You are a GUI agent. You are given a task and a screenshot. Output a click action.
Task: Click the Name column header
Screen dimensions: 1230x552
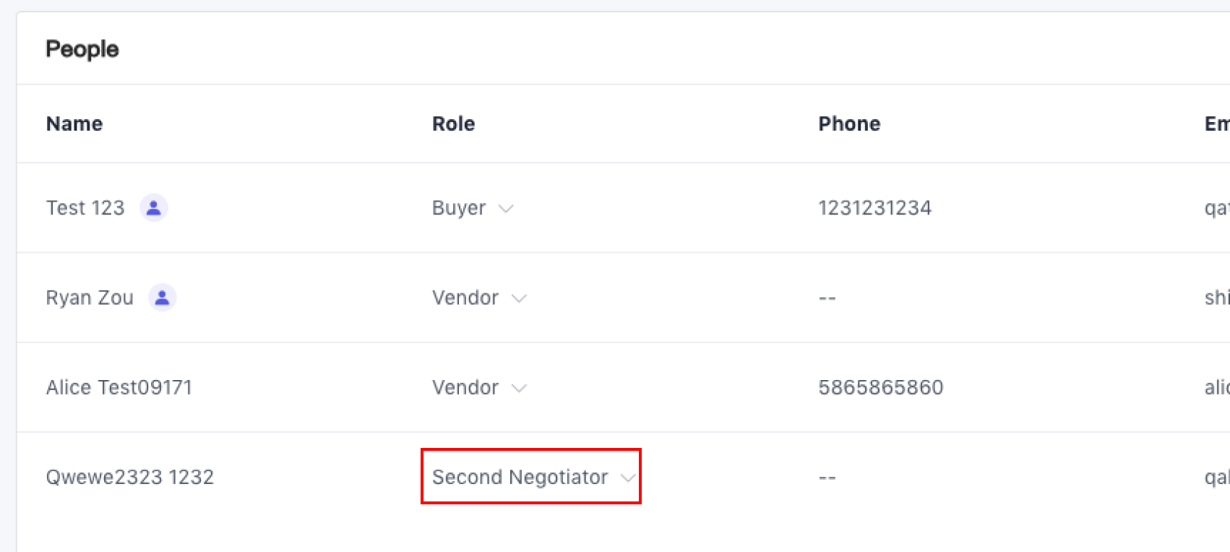(x=74, y=124)
